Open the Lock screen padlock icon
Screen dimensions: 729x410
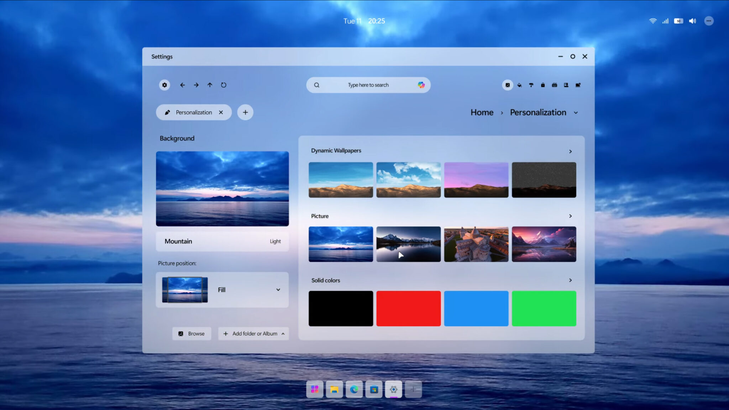[x=542, y=85]
